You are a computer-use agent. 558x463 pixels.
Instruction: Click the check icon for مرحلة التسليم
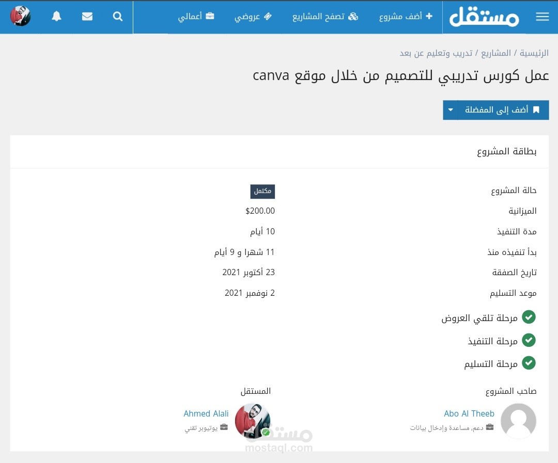(x=529, y=363)
